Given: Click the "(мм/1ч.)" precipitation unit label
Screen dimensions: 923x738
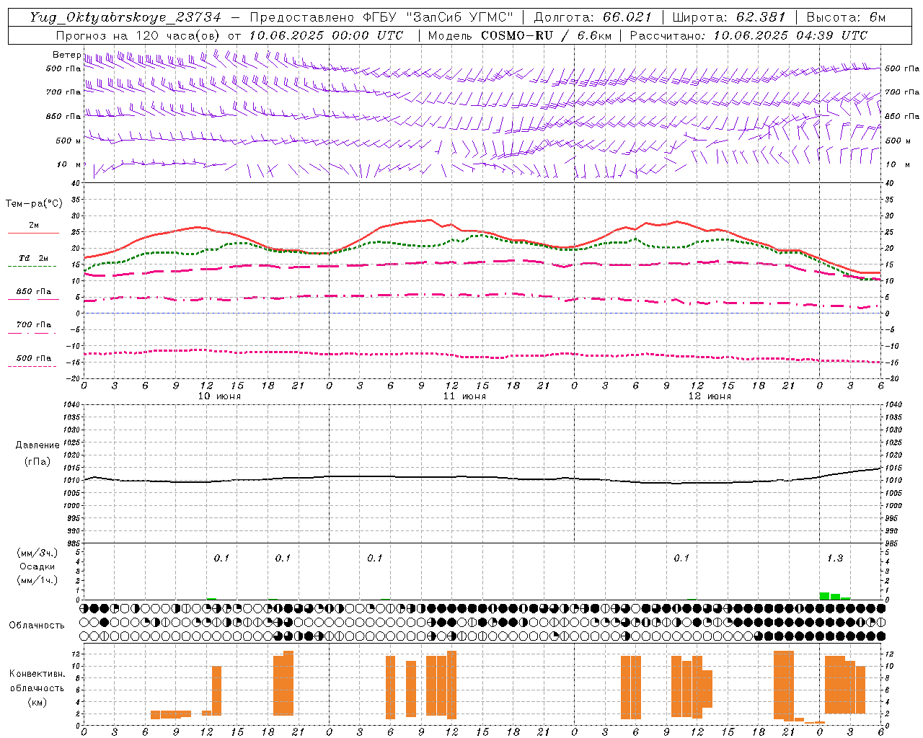Looking at the screenshot, I should [37, 580].
